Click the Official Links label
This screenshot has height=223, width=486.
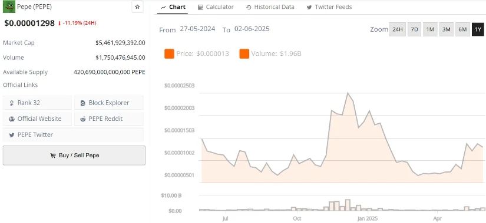[21, 85]
